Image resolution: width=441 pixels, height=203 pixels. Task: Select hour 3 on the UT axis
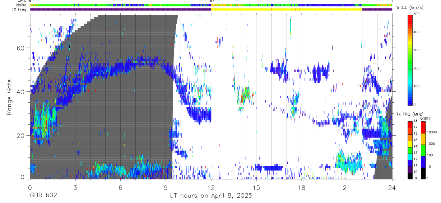click(x=75, y=187)
